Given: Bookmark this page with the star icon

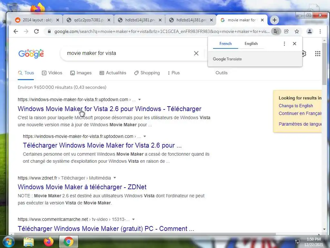Looking at the screenshot, I should (297, 31).
